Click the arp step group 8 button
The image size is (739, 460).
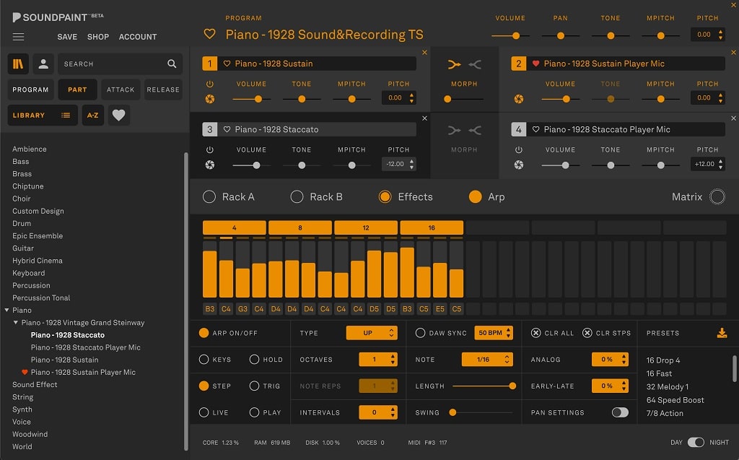[300, 228]
